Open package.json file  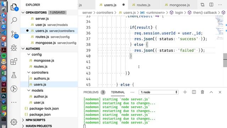click(x=49, y=114)
